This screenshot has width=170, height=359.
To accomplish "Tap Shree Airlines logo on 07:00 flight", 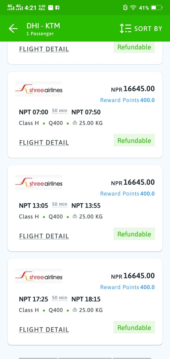I will pos(39,89).
